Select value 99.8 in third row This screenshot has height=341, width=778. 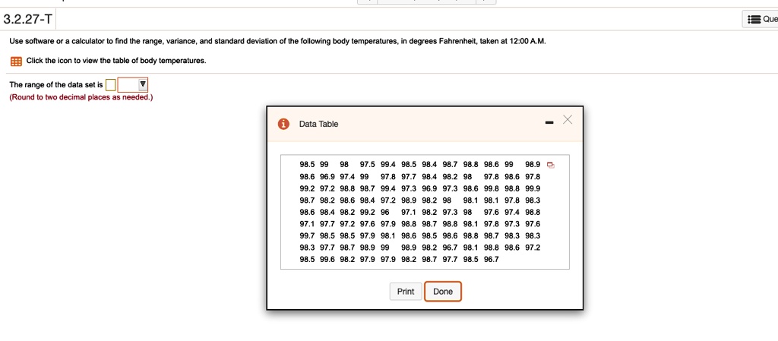pyautogui.click(x=492, y=188)
